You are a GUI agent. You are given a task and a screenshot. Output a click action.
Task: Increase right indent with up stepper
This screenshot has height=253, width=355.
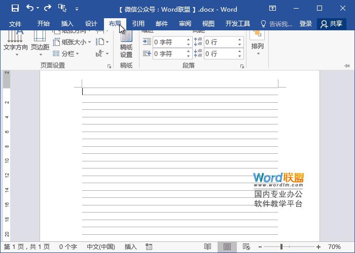point(188,52)
